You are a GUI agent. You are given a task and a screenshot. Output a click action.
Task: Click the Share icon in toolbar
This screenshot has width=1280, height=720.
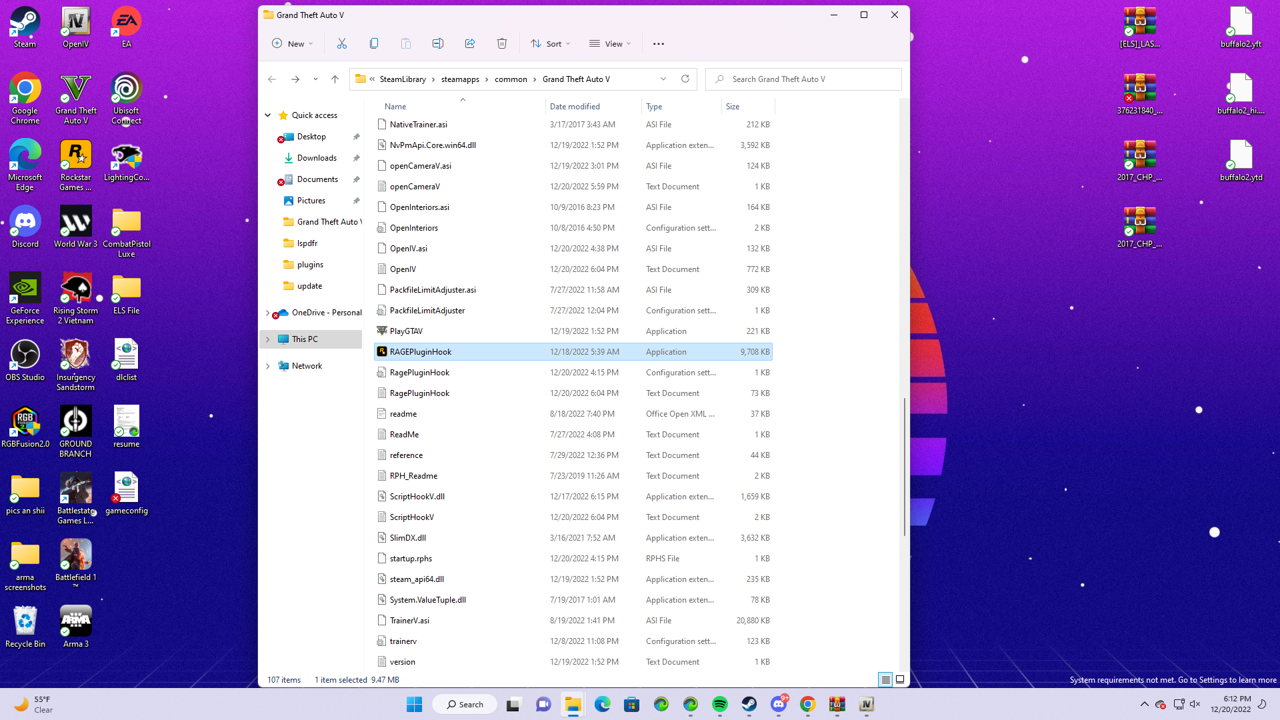click(x=470, y=44)
